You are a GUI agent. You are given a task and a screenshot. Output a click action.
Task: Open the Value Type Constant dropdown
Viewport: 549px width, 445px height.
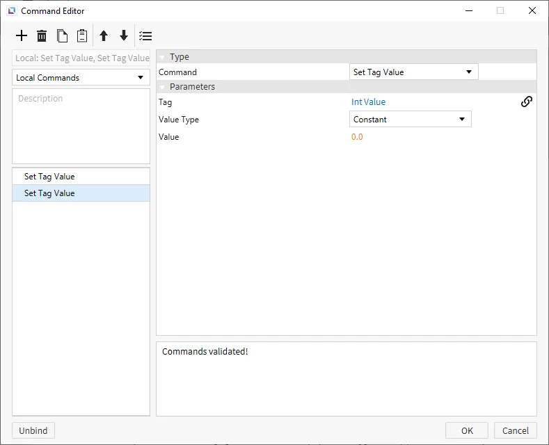point(410,120)
